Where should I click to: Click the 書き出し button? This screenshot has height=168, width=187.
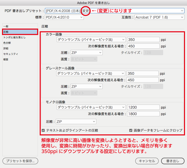pos(173,161)
